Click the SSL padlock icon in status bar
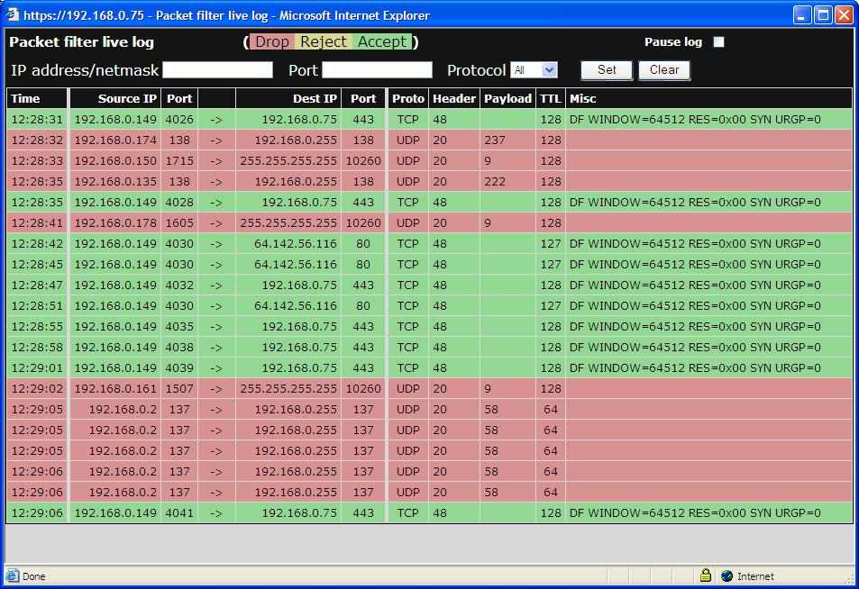859x589 pixels. pyautogui.click(x=706, y=576)
